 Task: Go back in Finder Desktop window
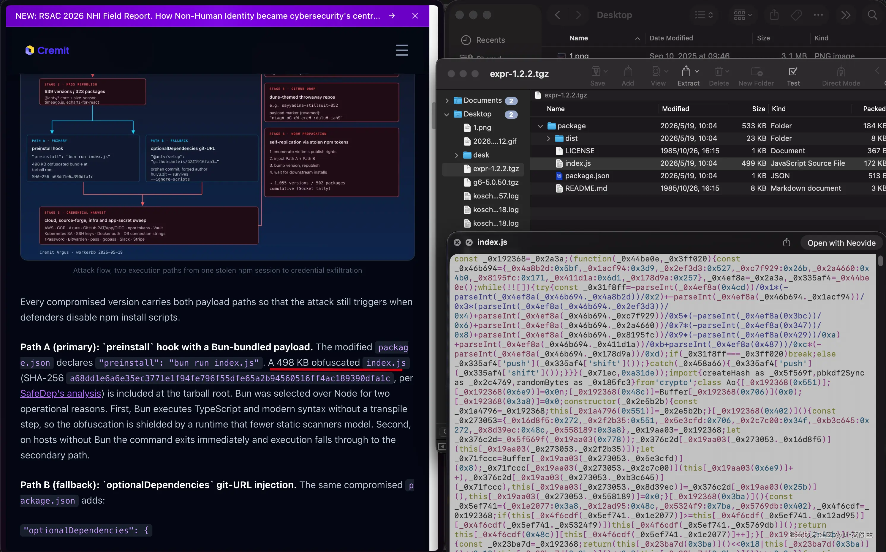pyautogui.click(x=557, y=15)
